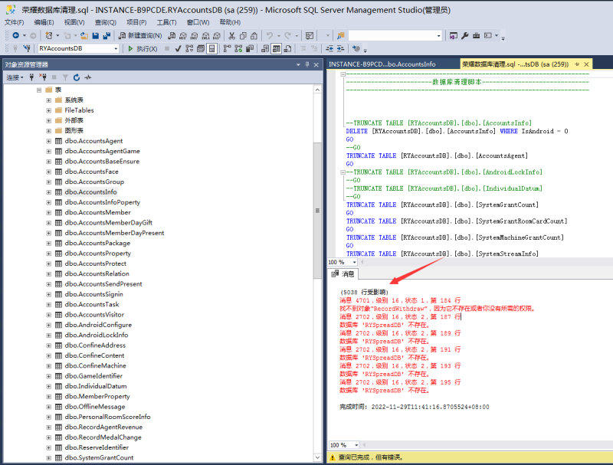The image size is (613, 465).
Task: Open the properties wrench icon
Action: click(x=465, y=35)
